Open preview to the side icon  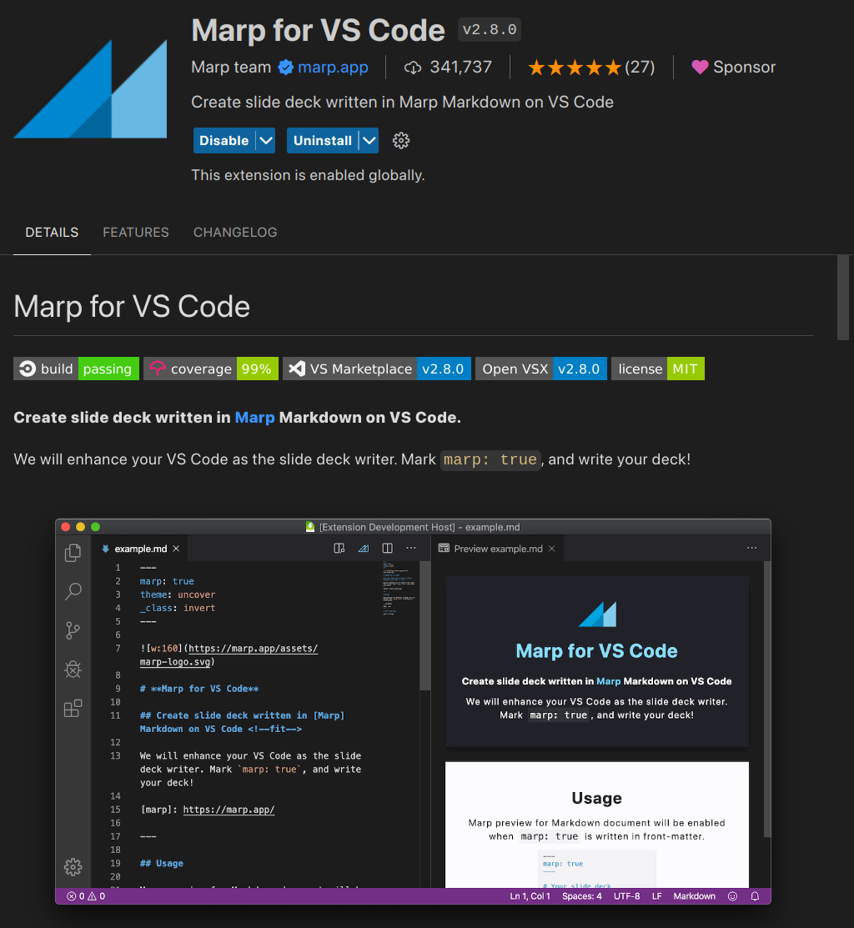pos(338,548)
